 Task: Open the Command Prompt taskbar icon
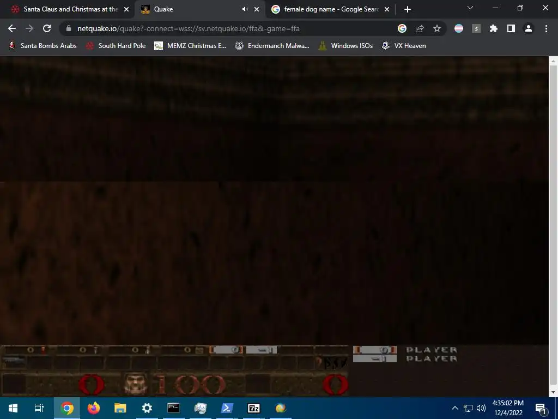174,408
